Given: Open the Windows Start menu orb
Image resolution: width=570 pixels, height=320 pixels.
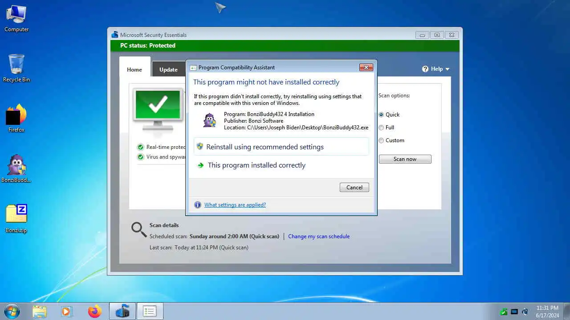Looking at the screenshot, I should [12, 311].
